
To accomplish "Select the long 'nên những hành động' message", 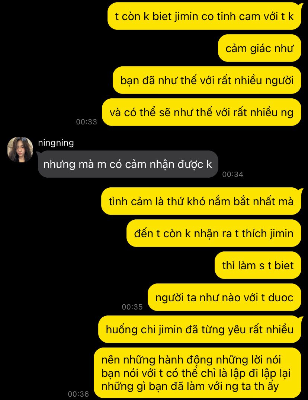I will click(198, 373).
